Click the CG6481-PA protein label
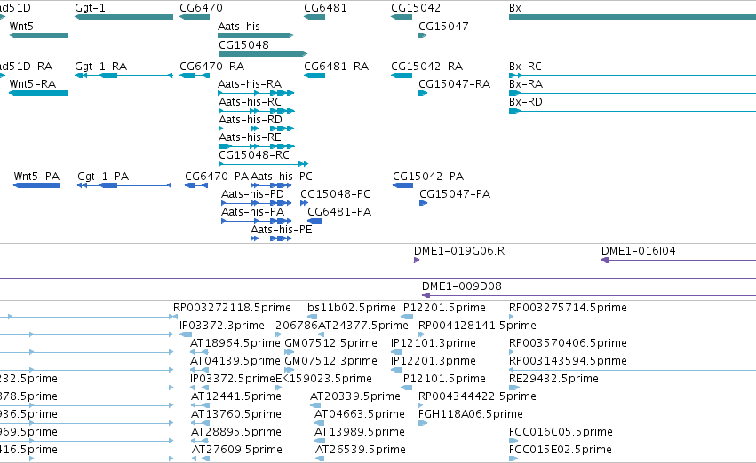This screenshot has width=756, height=463. coord(339,212)
